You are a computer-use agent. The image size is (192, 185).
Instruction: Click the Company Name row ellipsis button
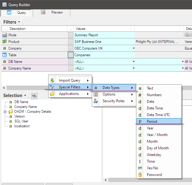point(71,68)
